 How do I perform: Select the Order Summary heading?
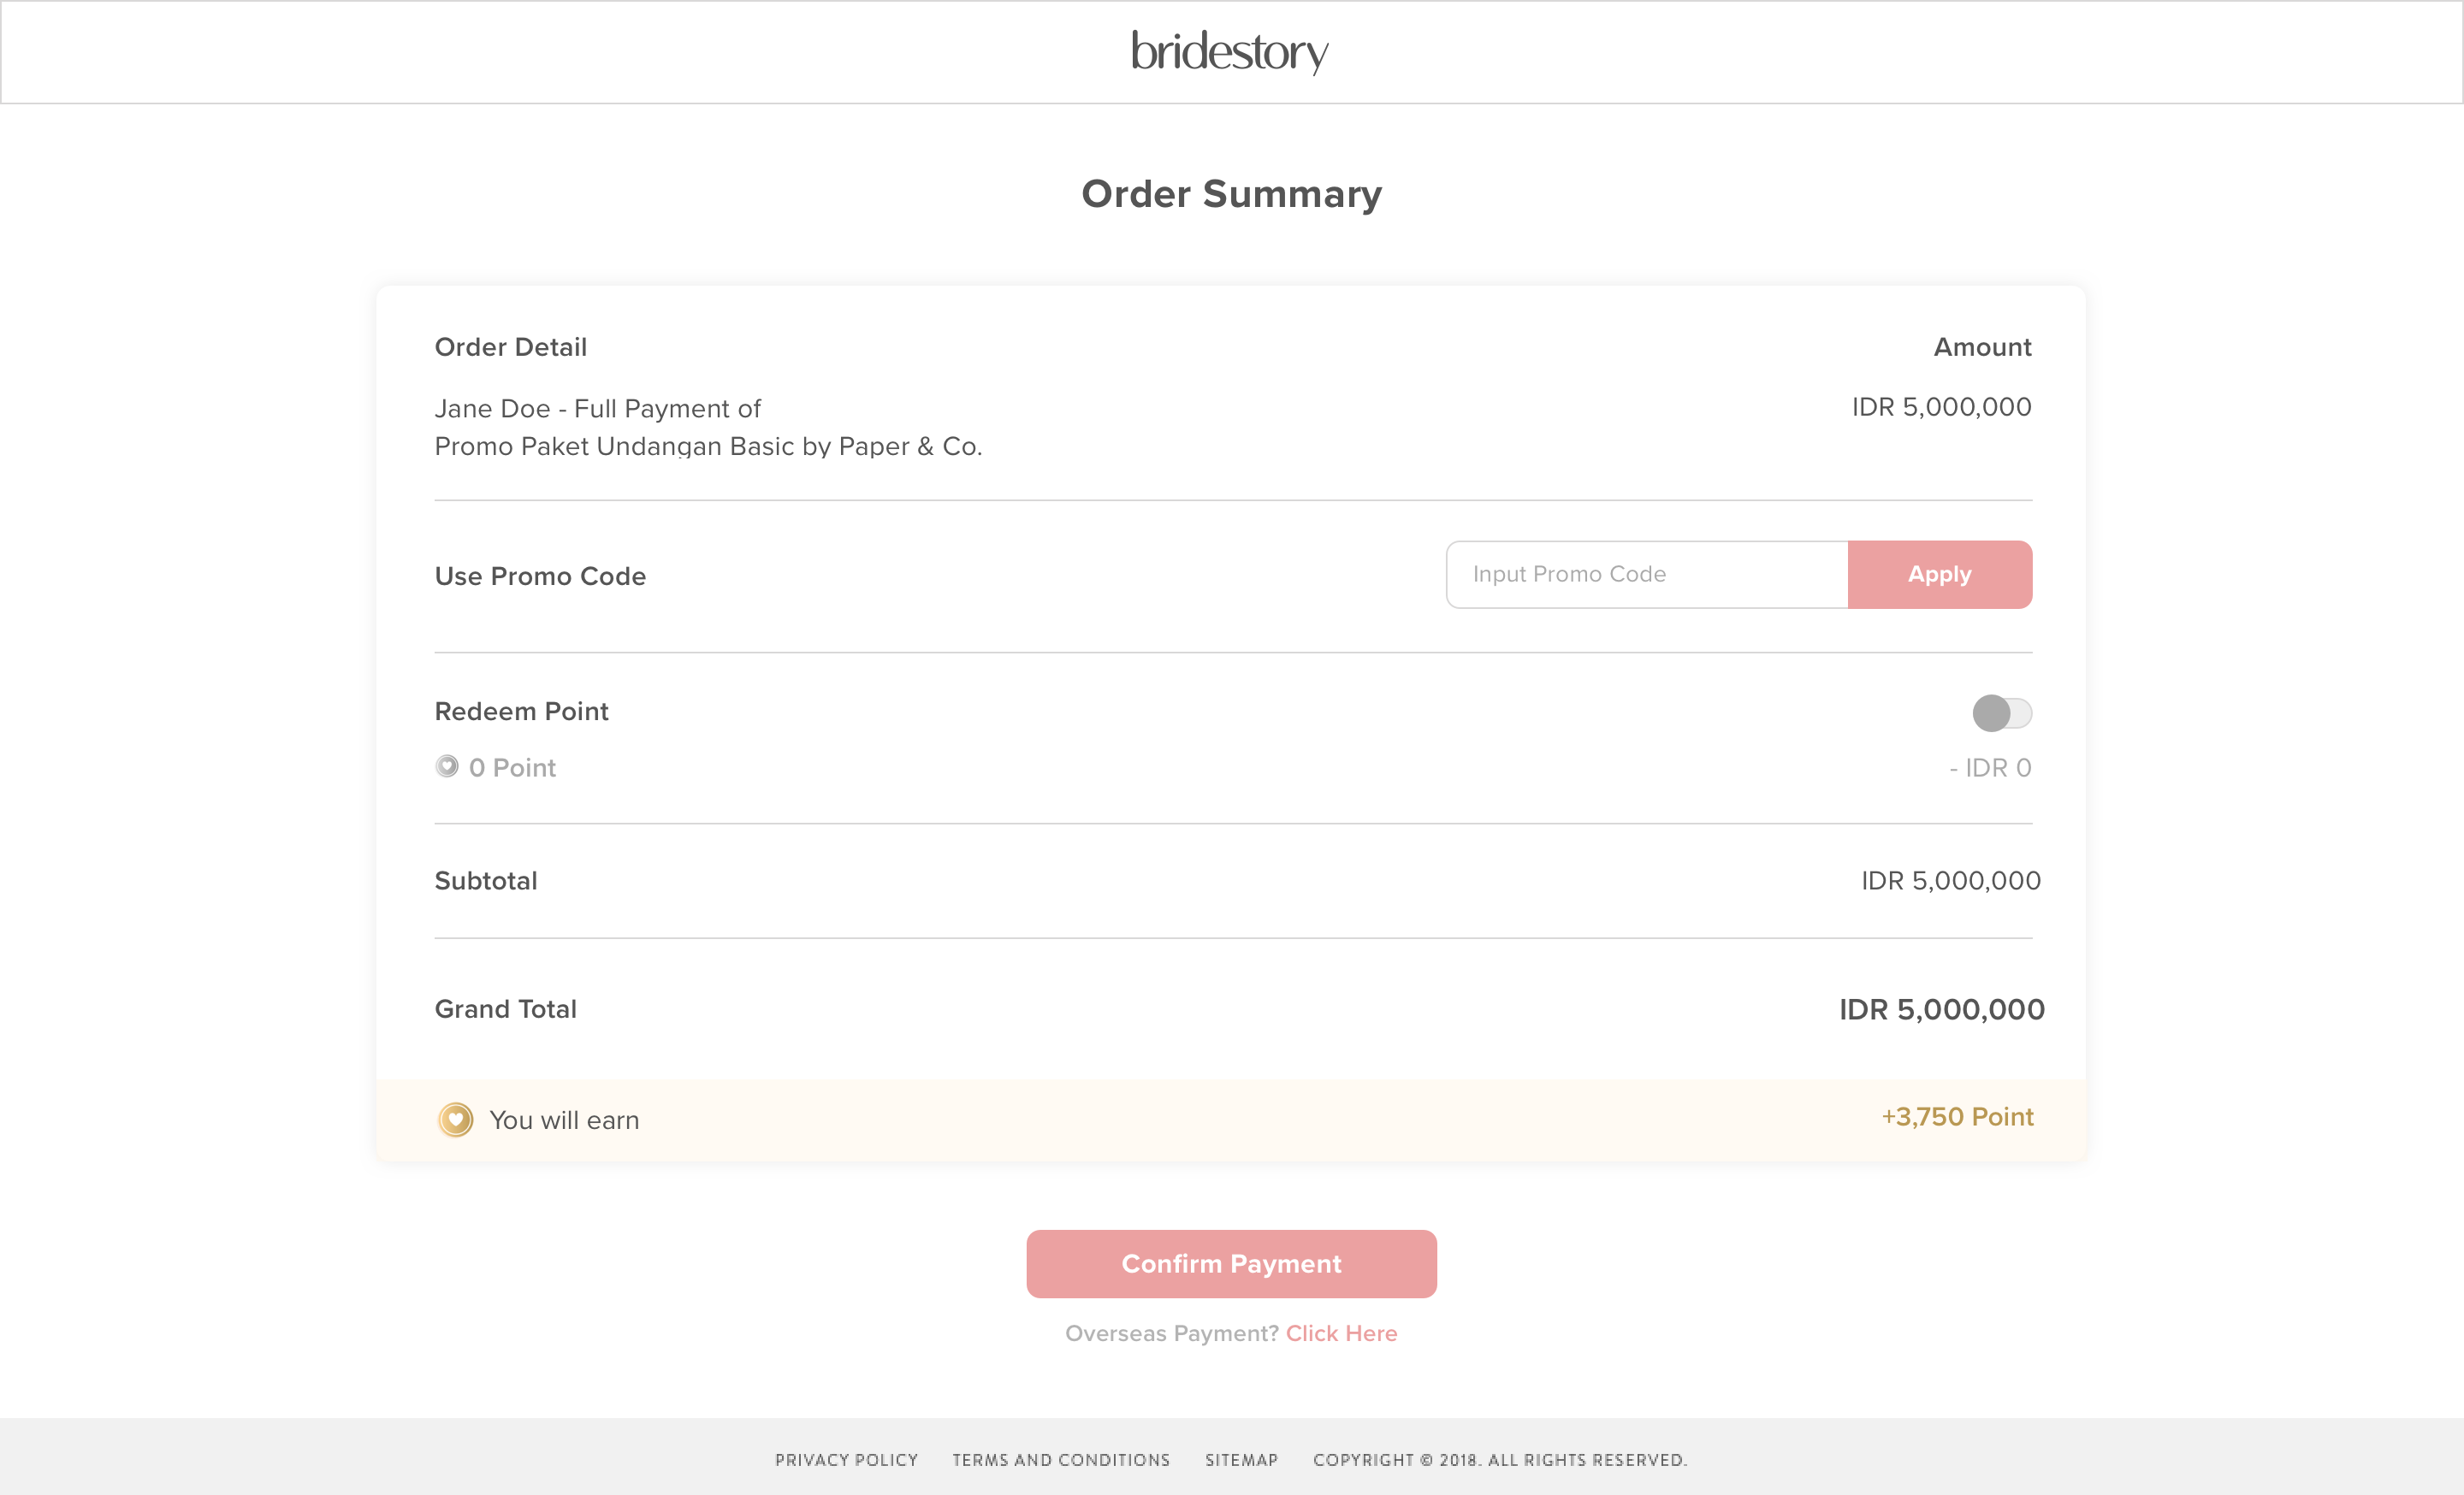click(x=1232, y=194)
